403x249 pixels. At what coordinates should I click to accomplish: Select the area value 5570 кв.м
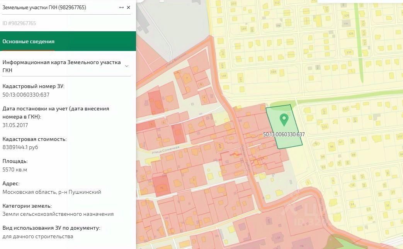point(15,170)
